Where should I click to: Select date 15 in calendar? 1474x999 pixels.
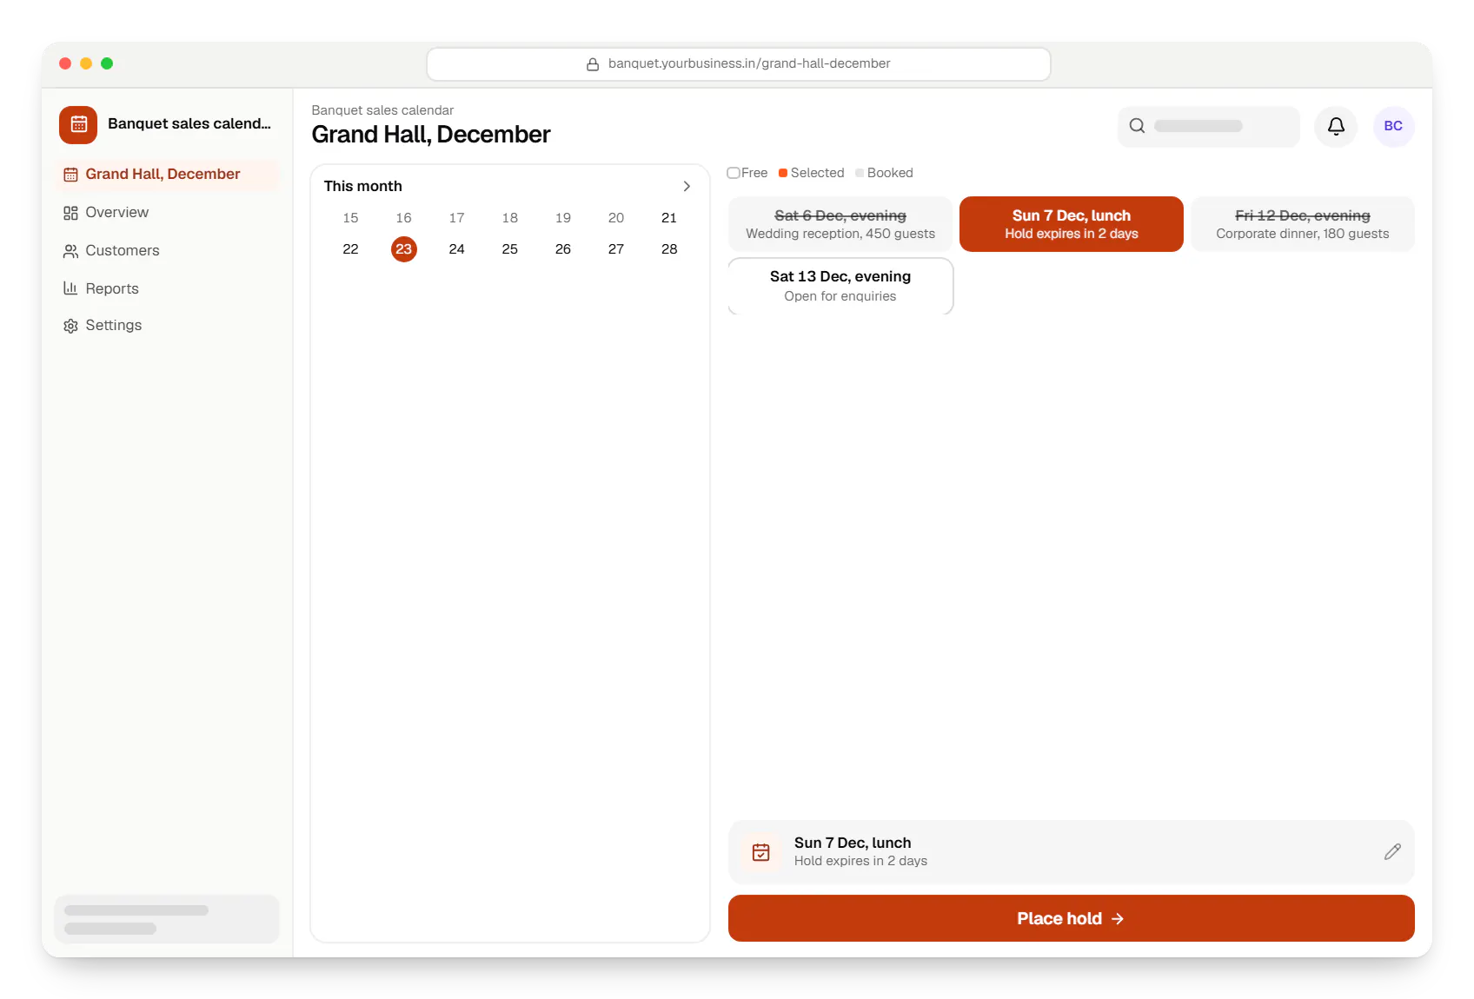350,218
